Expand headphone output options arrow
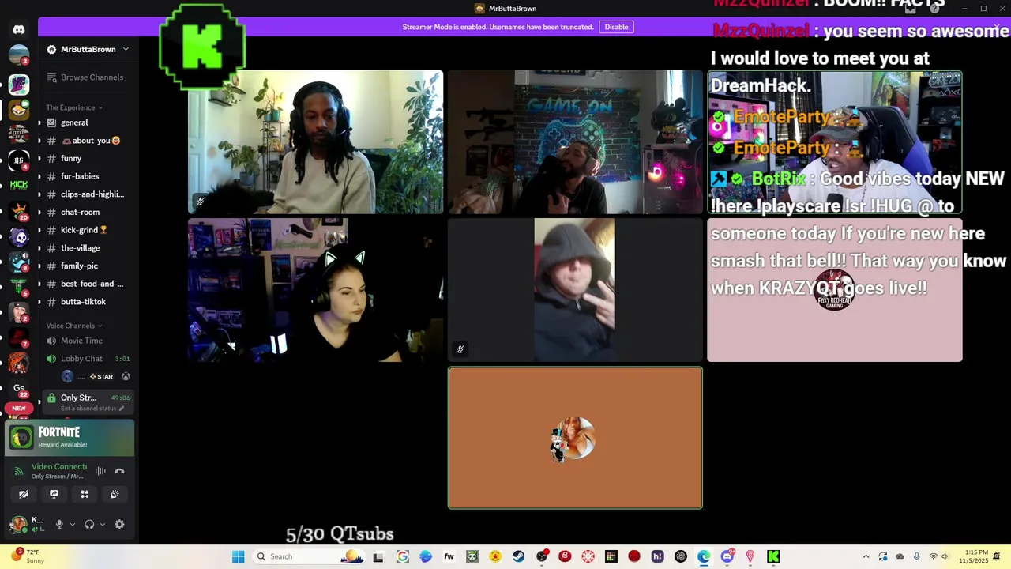This screenshot has height=569, width=1011. (x=103, y=524)
